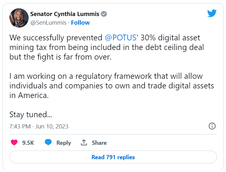This screenshot has height=172, width=226.
Task: Click the "Stay tuned..." tweet text
Action: tap(31, 114)
